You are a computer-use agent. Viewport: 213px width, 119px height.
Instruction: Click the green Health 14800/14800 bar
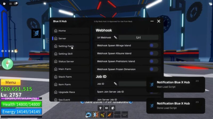click(x=21, y=104)
